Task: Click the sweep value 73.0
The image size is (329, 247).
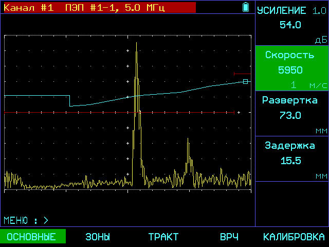Action: pos(290,115)
